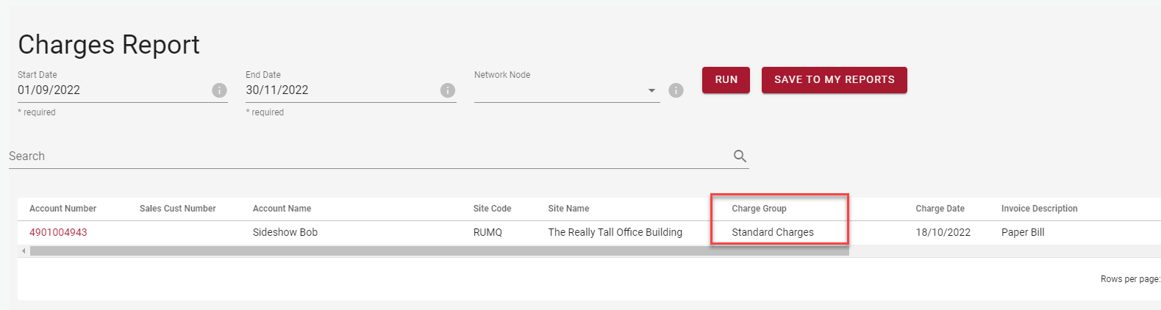1161x310 pixels.
Task: Sort by Charge Date column header
Action: [940, 209]
